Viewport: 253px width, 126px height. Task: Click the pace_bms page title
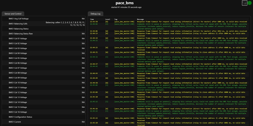tap(125, 3)
